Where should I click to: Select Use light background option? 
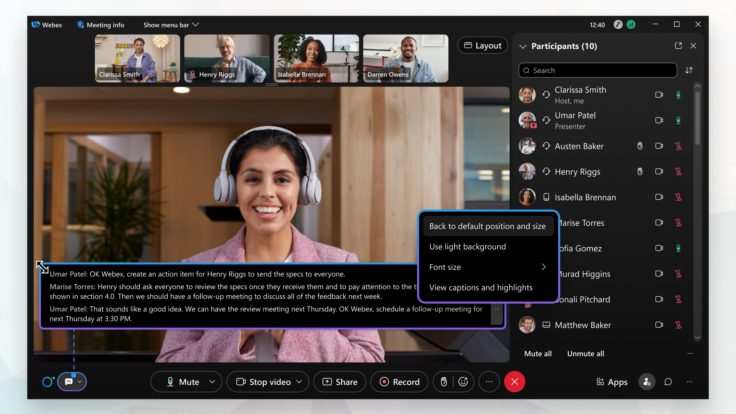click(468, 246)
